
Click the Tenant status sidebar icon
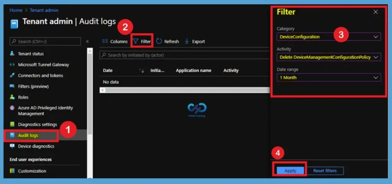[12, 54]
